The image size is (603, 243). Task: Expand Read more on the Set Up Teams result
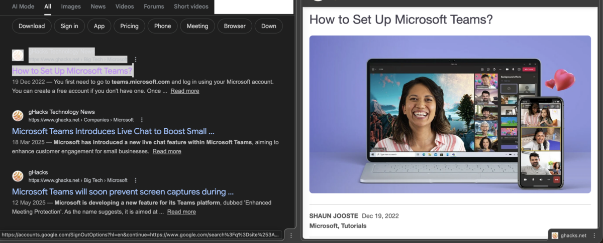click(x=184, y=91)
